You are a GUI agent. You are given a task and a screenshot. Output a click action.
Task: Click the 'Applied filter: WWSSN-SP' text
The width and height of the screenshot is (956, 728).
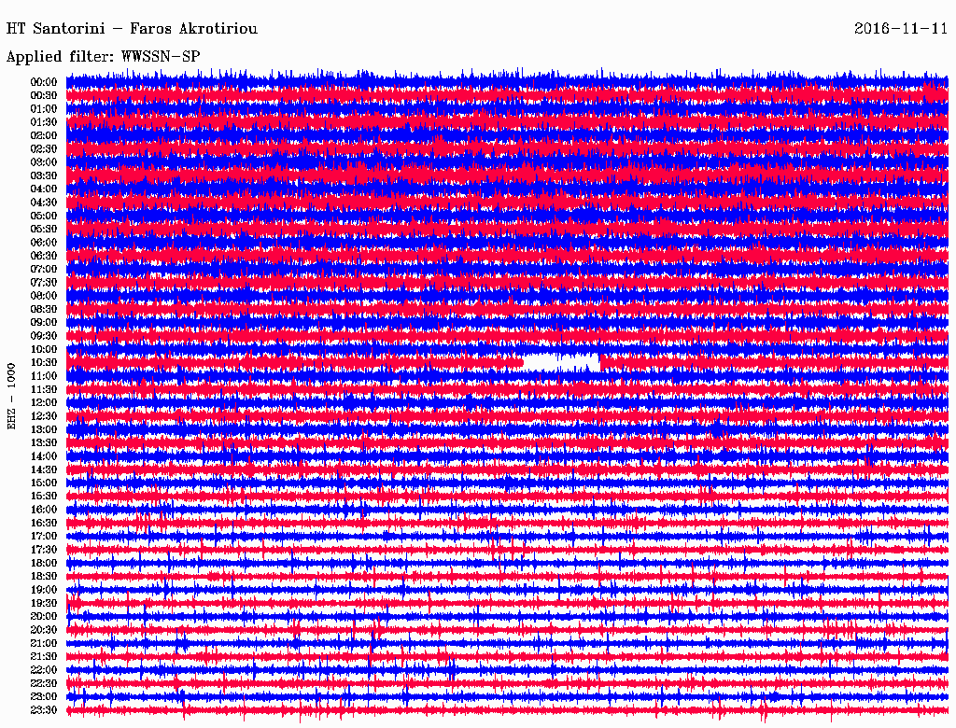[x=103, y=57]
